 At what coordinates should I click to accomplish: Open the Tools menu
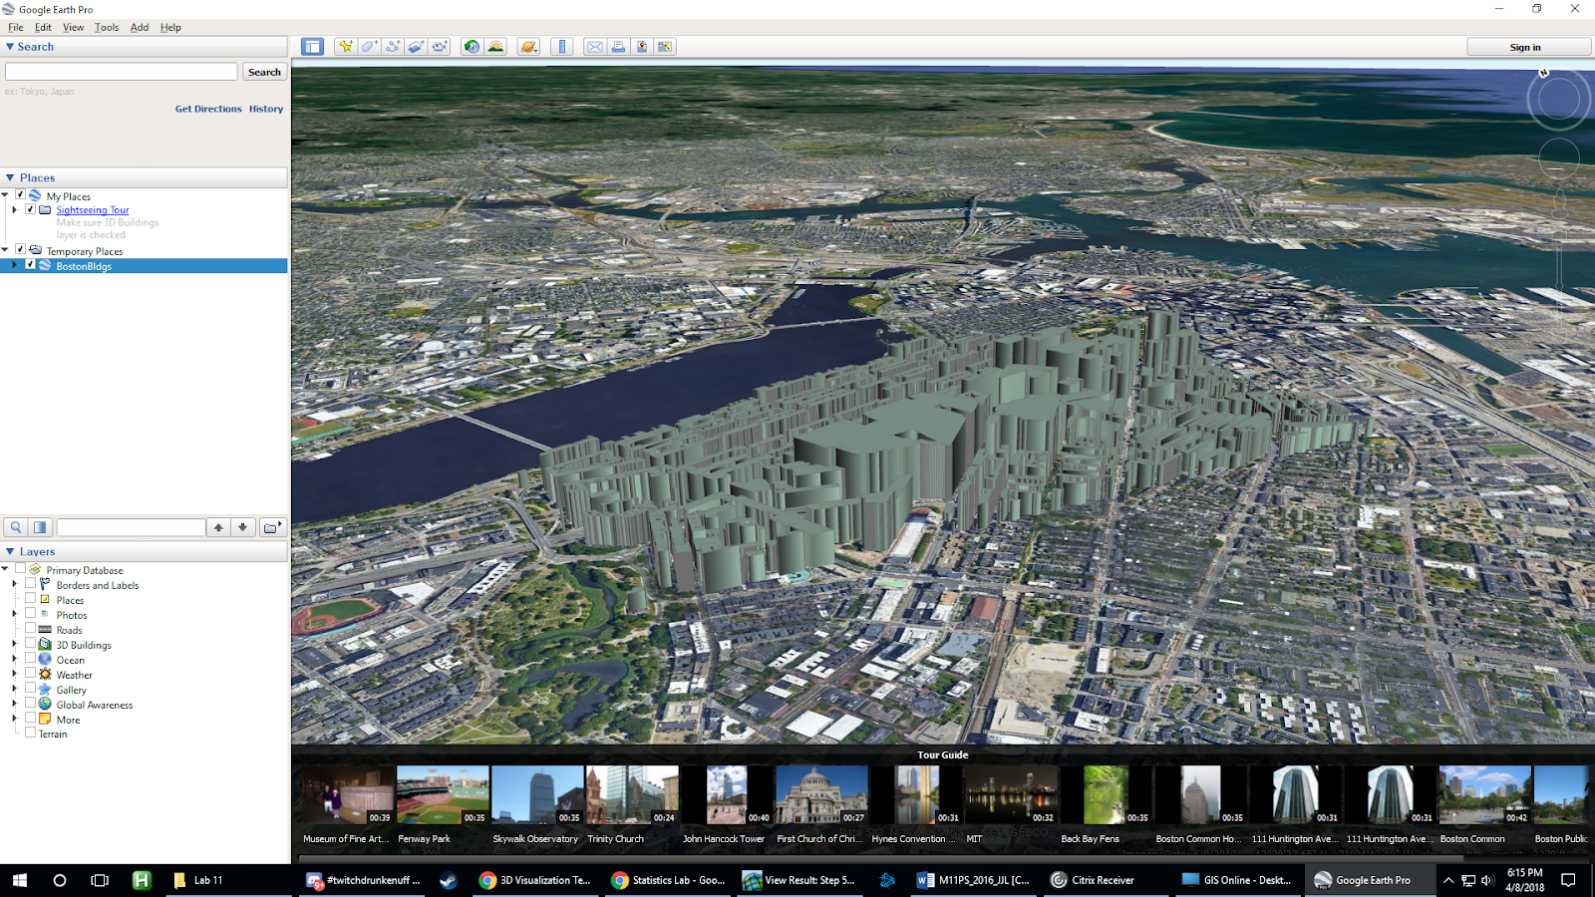pos(106,27)
